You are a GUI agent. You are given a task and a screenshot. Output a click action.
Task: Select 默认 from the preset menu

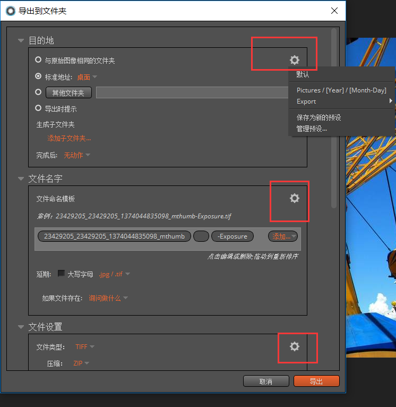(303, 75)
